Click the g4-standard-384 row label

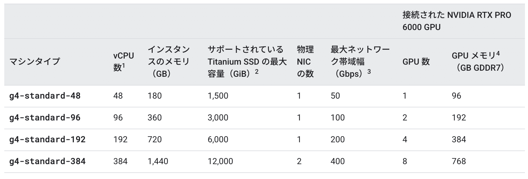coord(47,161)
